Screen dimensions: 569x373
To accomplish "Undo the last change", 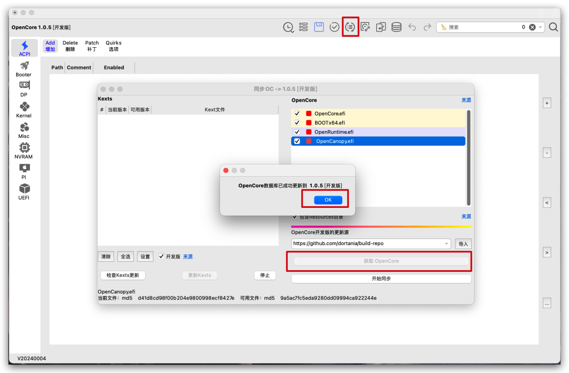I will [x=412, y=27].
